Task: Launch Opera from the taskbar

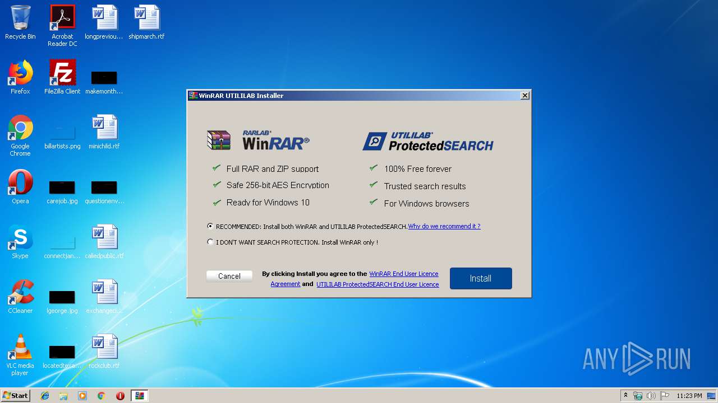Action: pos(120,396)
